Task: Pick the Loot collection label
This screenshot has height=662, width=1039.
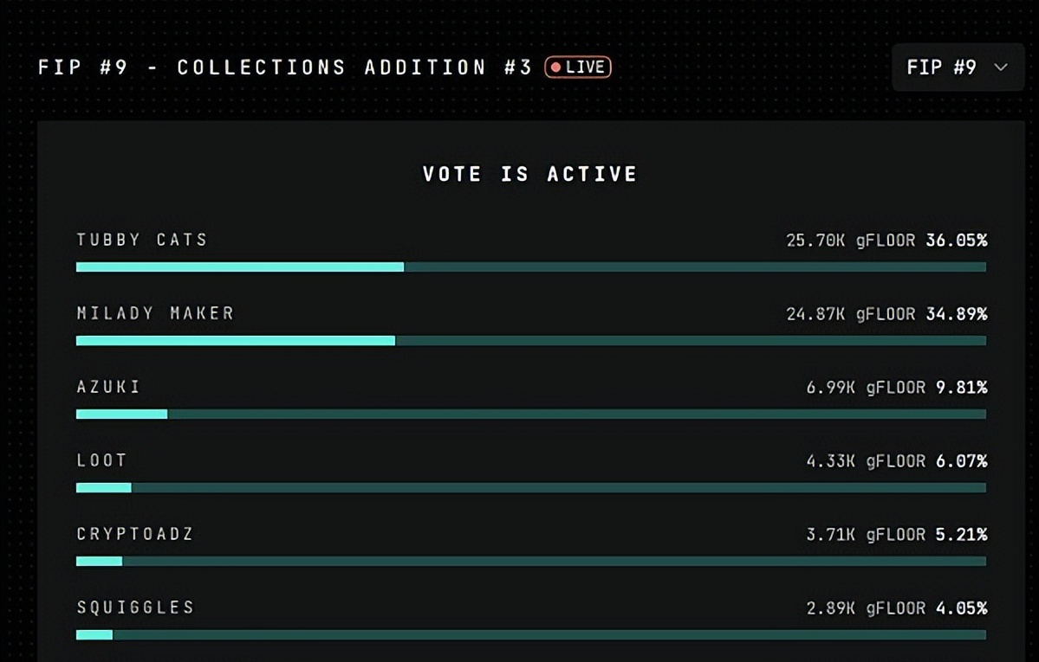Action: click(101, 460)
